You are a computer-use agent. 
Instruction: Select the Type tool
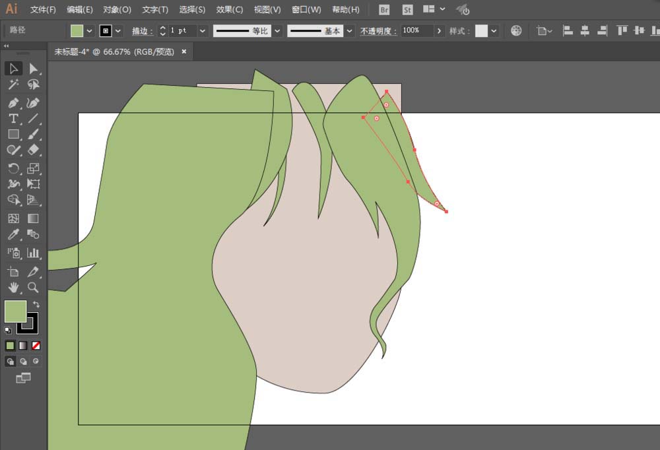click(x=13, y=119)
